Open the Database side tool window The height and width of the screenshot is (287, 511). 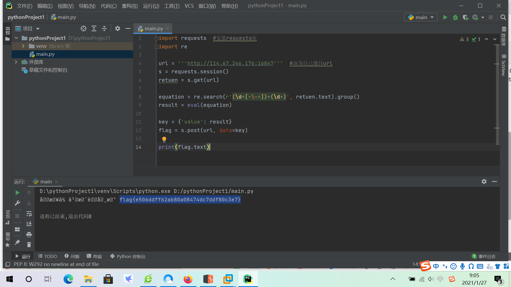[504, 36]
